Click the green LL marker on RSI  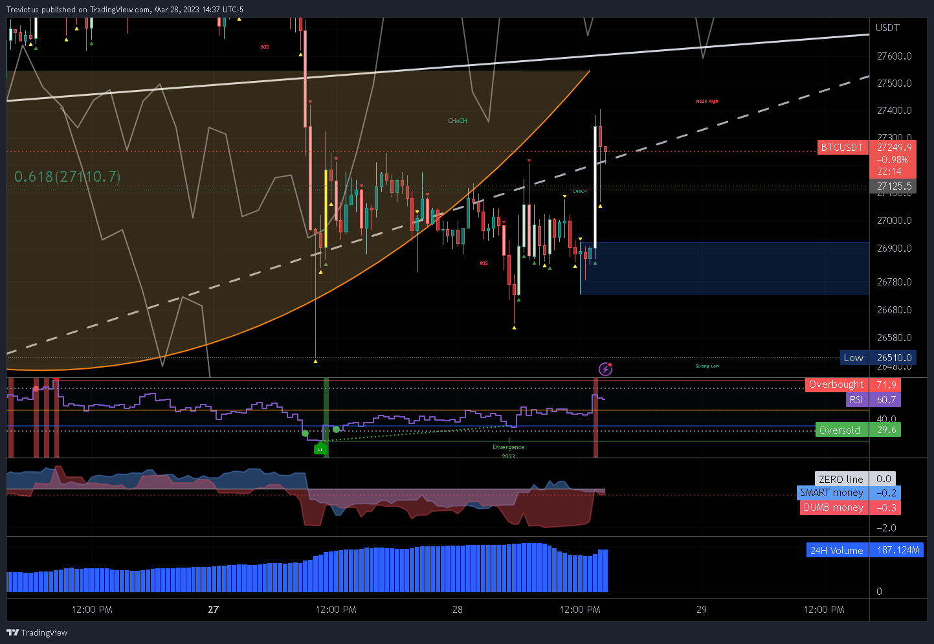320,449
